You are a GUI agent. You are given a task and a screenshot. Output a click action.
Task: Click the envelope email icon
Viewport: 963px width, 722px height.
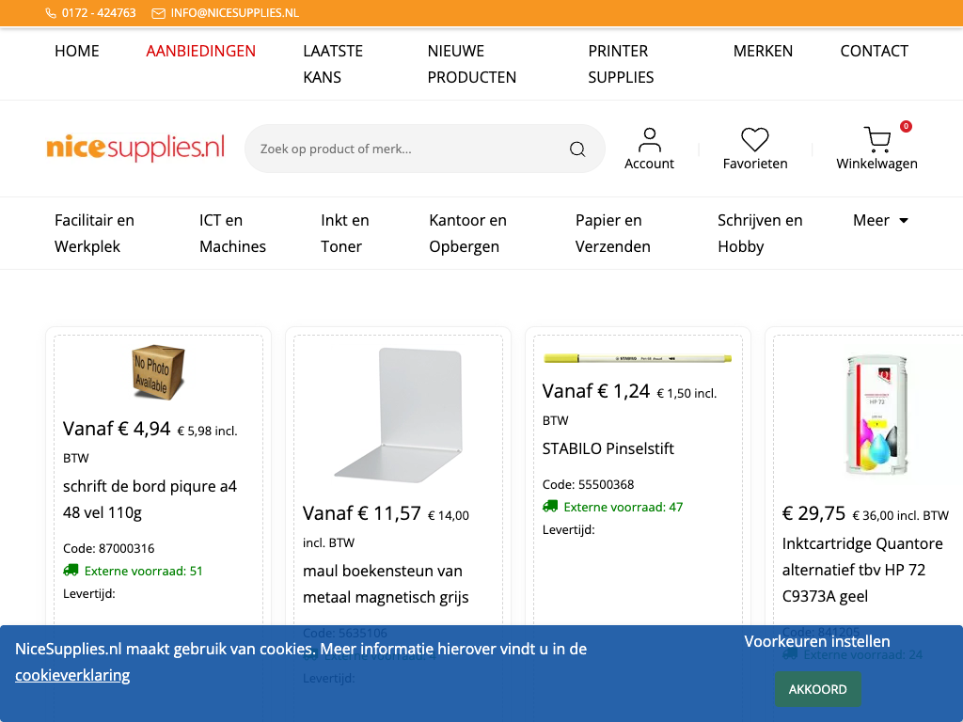pyautogui.click(x=158, y=13)
